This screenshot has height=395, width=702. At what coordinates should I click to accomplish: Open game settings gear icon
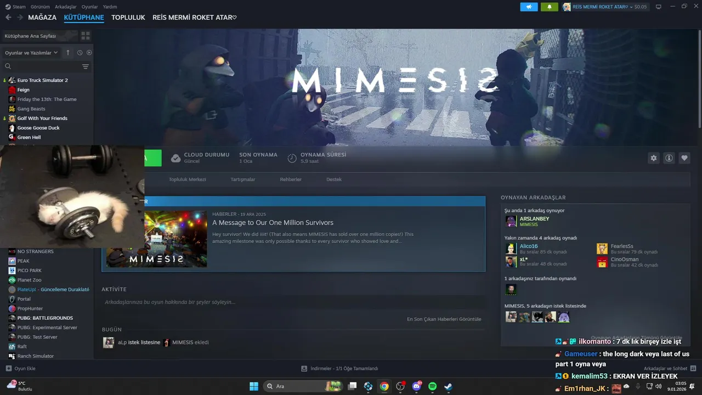click(x=653, y=158)
